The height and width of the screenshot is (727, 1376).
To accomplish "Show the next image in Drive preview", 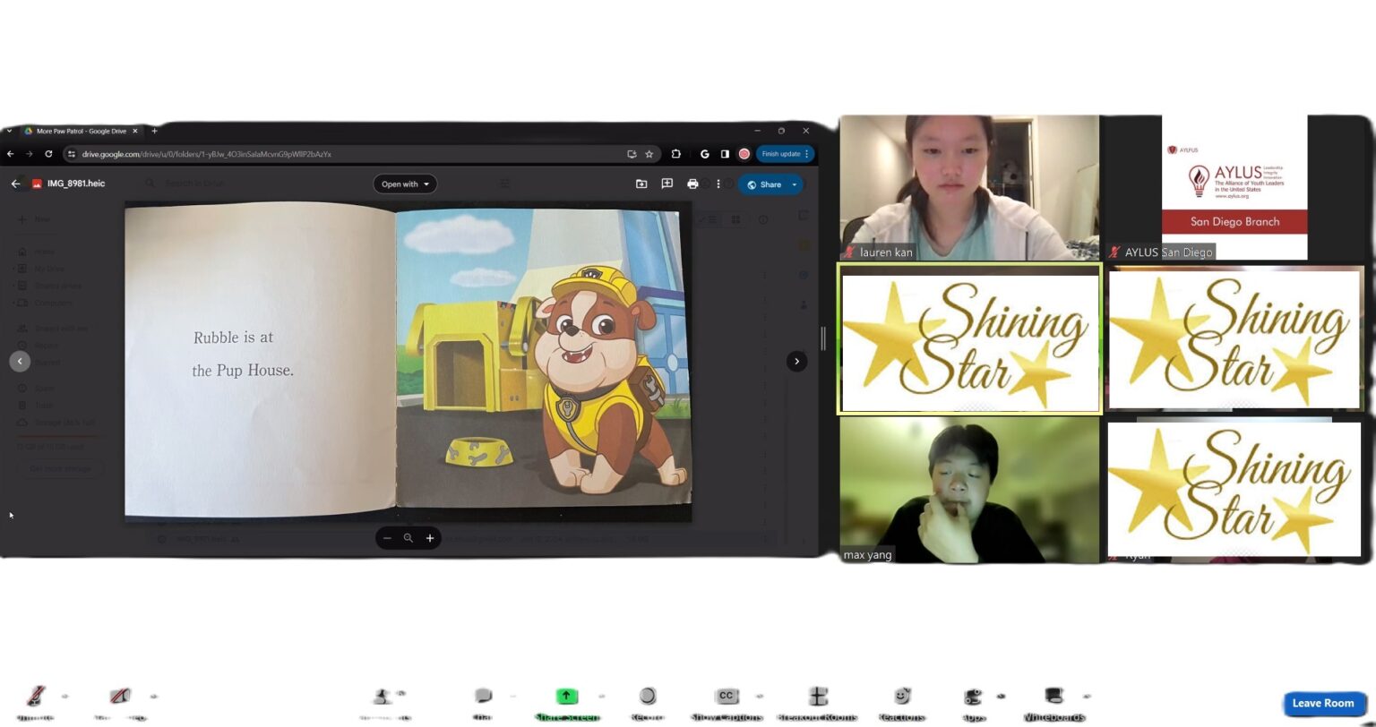I will [x=796, y=362].
